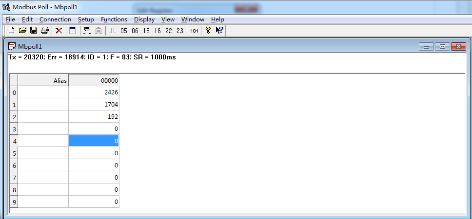Click function 05 write single coil
Screen dimensions: 472x219
[124, 31]
